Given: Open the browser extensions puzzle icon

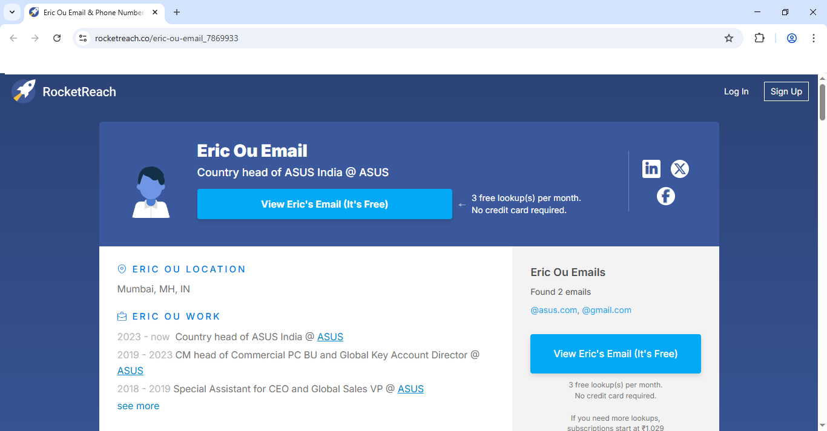Looking at the screenshot, I should (759, 38).
